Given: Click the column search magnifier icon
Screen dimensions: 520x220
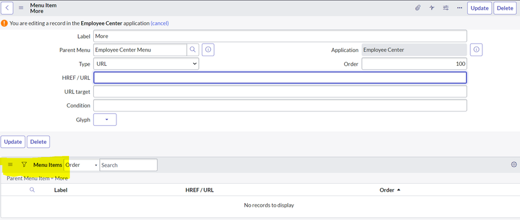Looking at the screenshot, I should [x=32, y=190].
